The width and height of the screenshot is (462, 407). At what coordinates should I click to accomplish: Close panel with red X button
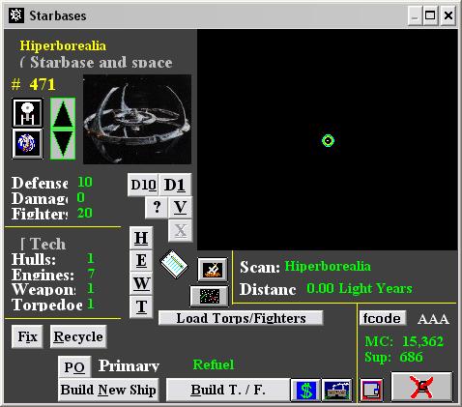(x=422, y=387)
